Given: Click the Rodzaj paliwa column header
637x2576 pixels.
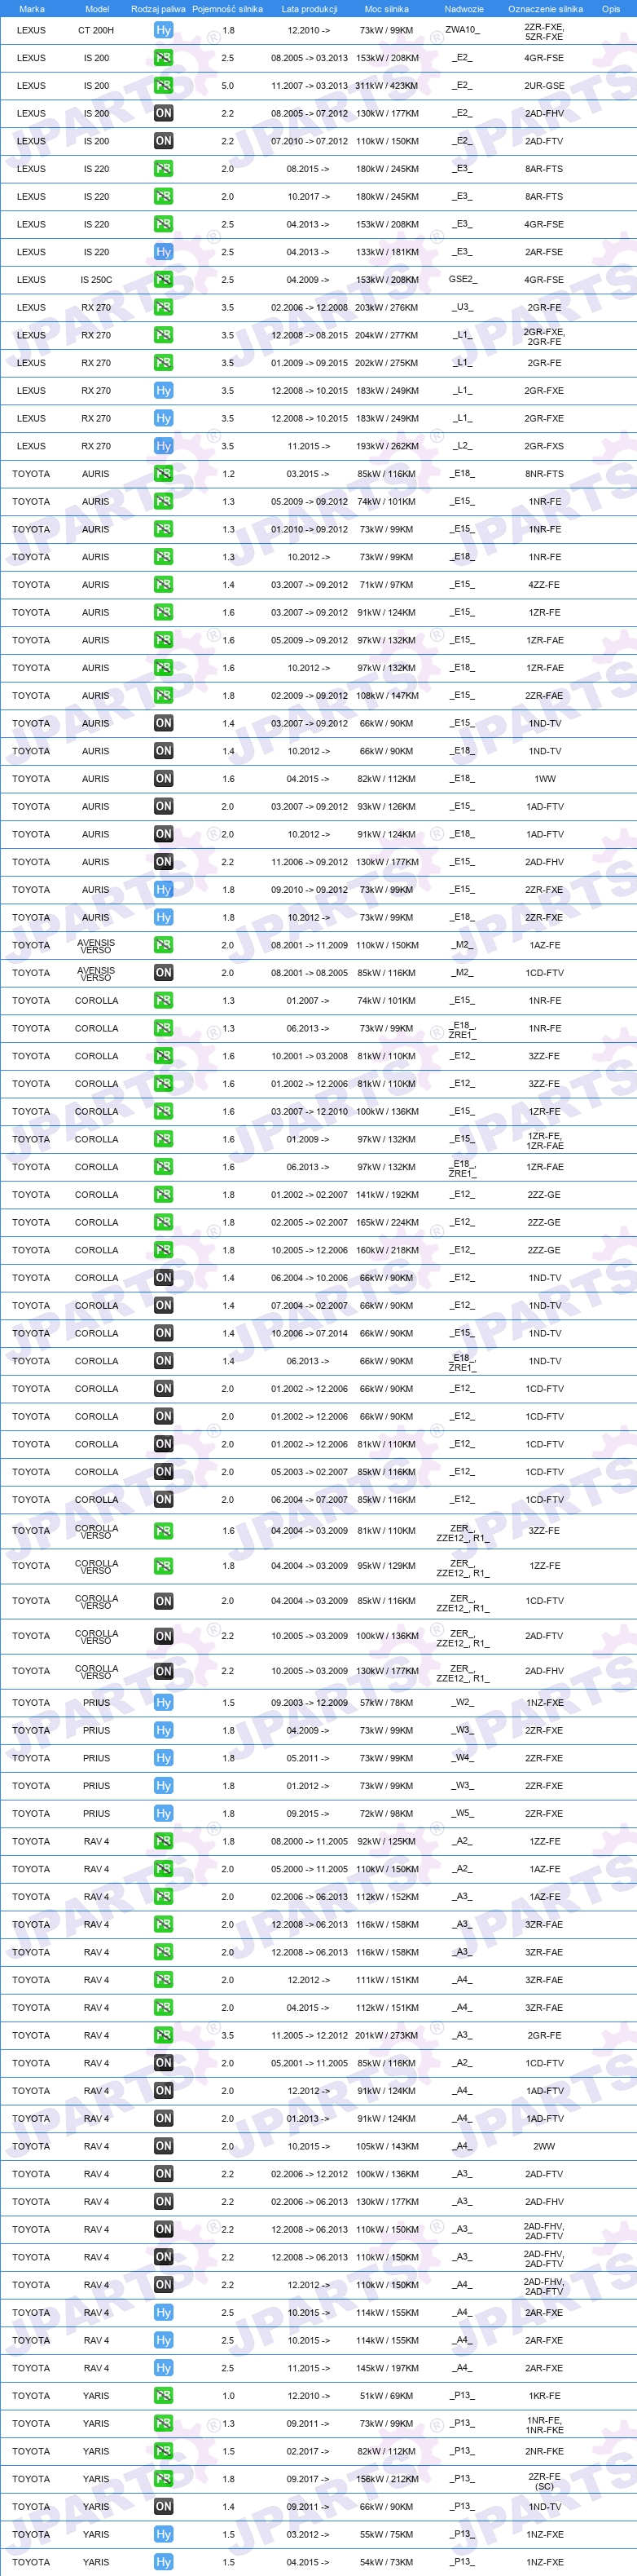Looking at the screenshot, I should (159, 9).
